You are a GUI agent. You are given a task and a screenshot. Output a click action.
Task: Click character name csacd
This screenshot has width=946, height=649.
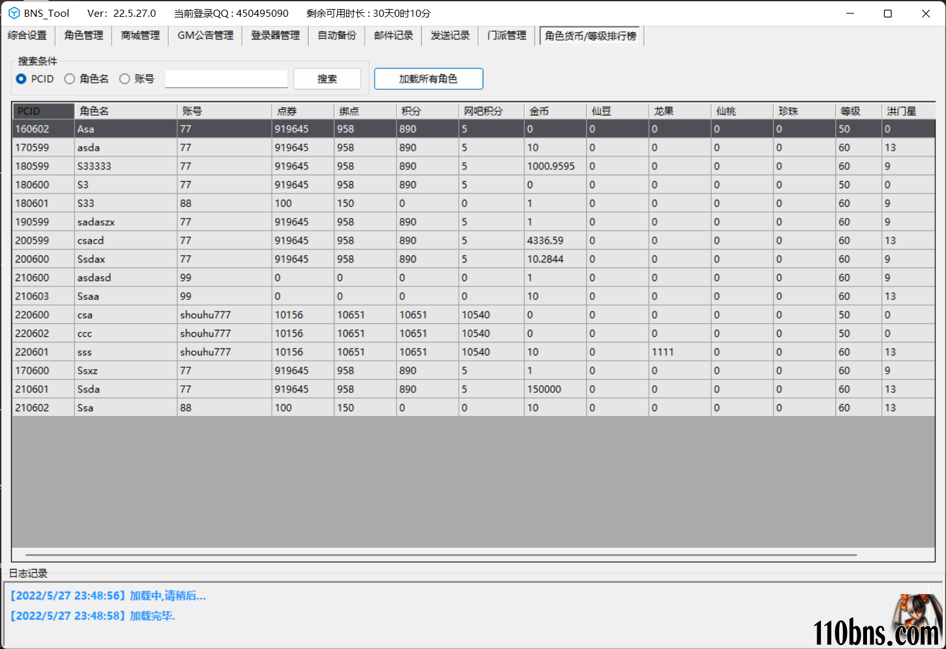tap(126, 240)
